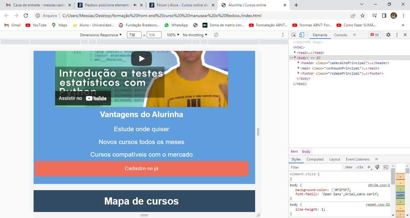
Task: Reload the current page
Action: pos(26,16)
